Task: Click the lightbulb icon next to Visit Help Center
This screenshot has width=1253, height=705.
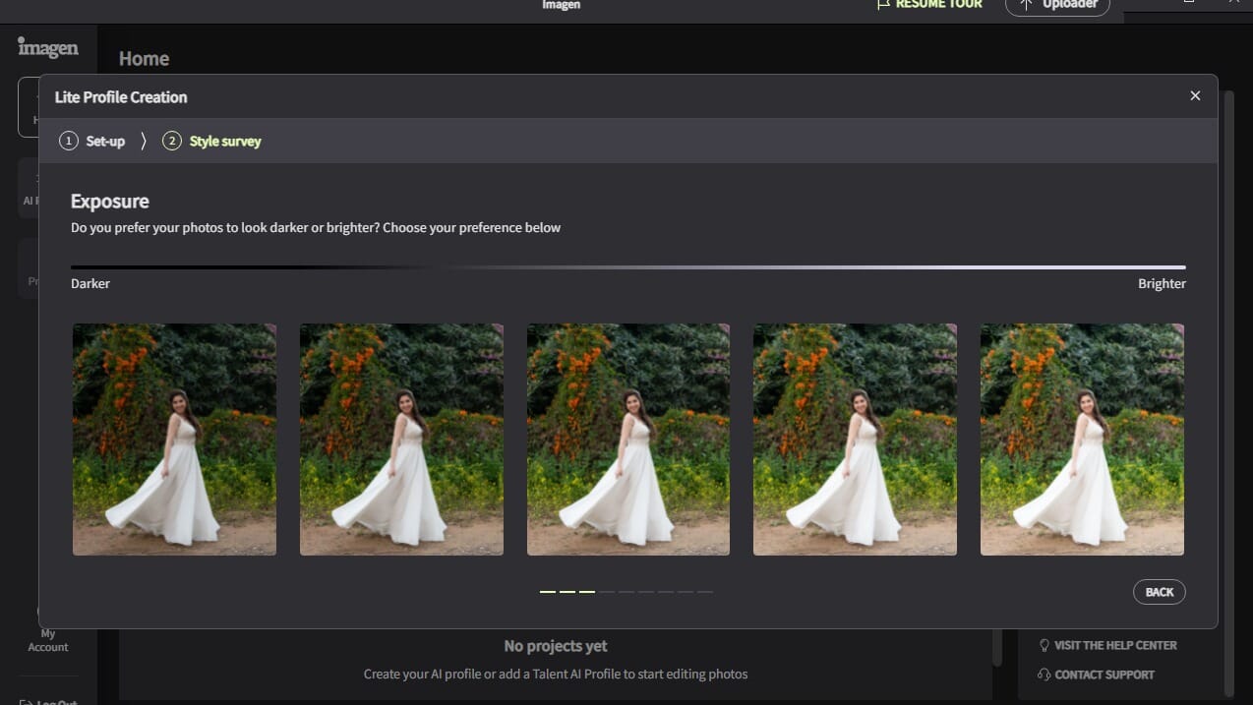Action: coord(1044,645)
